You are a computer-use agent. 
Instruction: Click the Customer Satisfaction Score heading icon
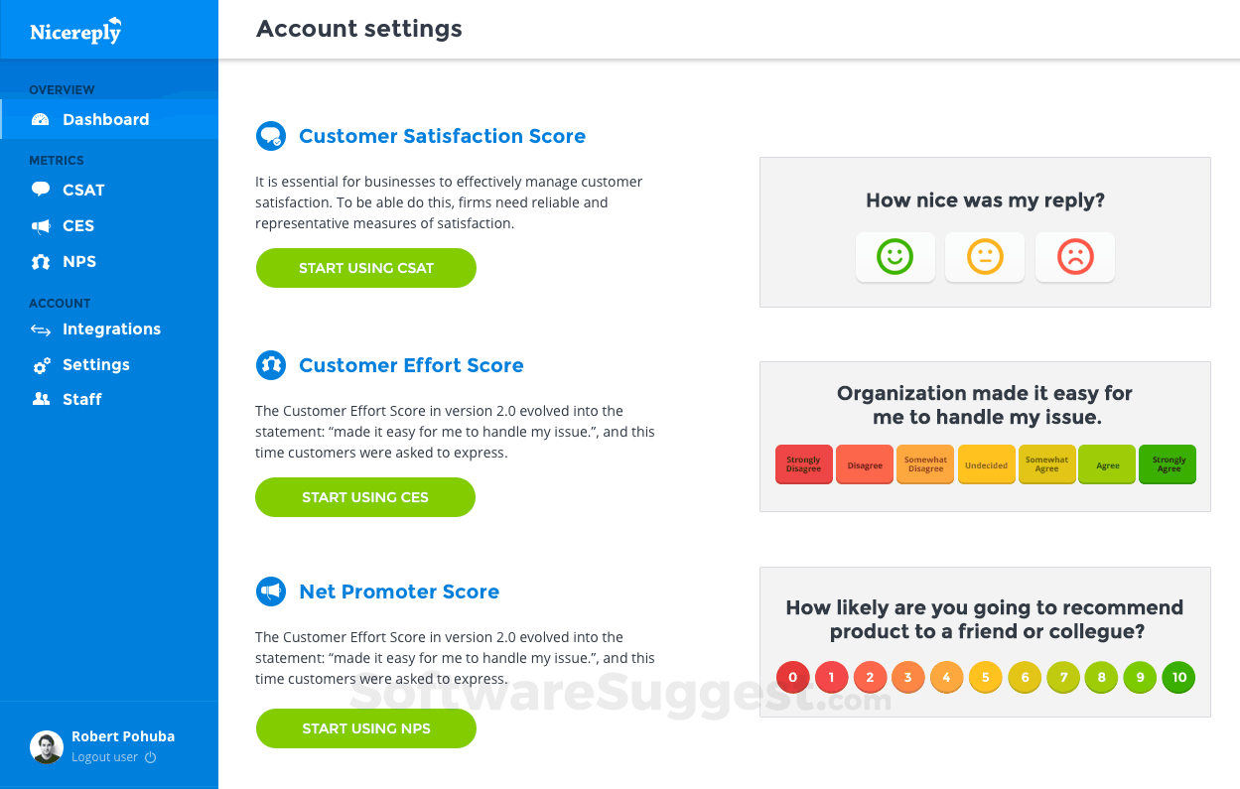point(271,136)
